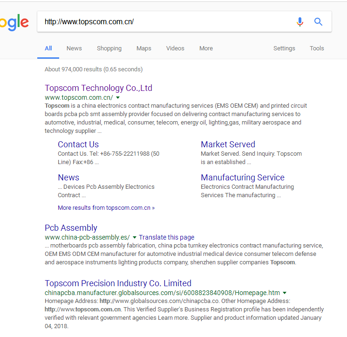Screen dimensions: 347x337
Task: Click the blue search magnifier icon
Action: click(x=318, y=22)
